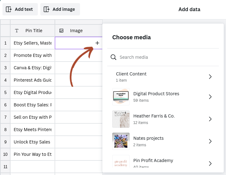Expand the Client Content folder chevron
Screen dimensions: 226x175
[x=210, y=77]
